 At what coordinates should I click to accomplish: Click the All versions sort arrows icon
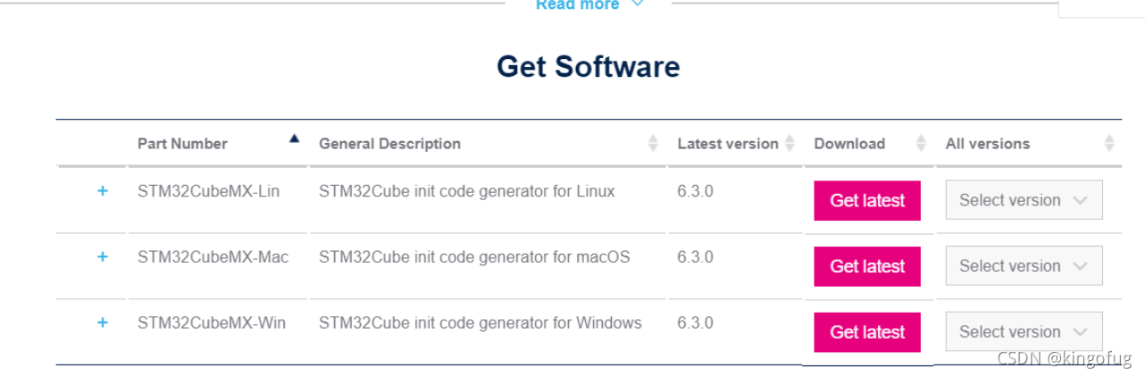tap(1109, 143)
